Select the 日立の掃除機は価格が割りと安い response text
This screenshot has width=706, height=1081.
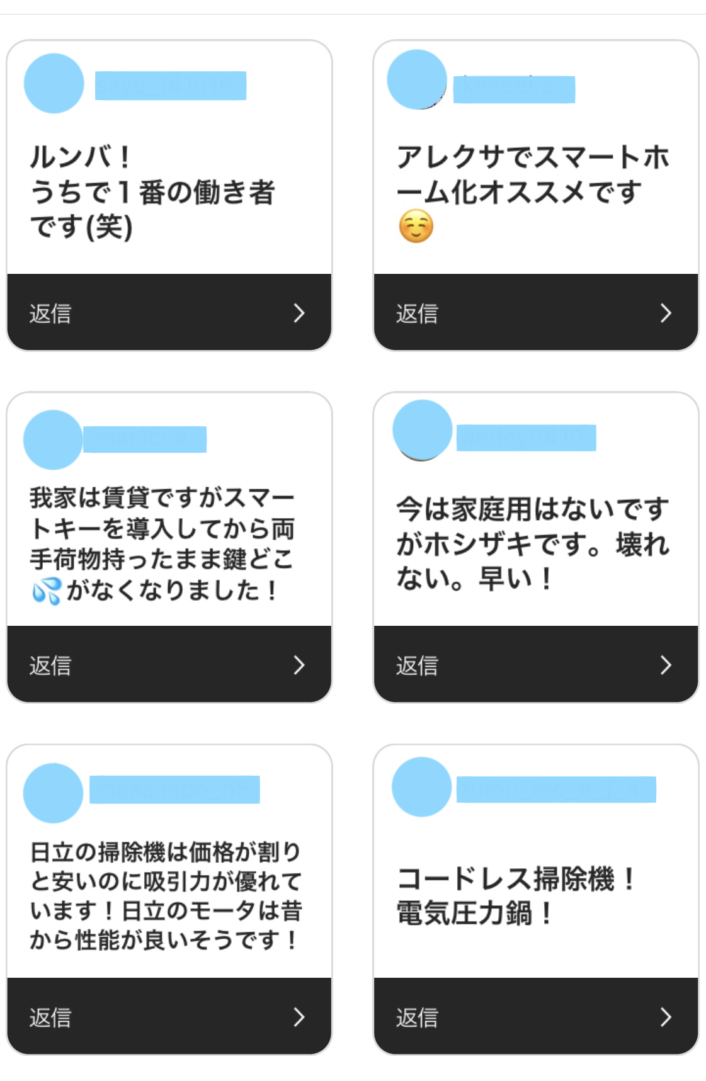tap(166, 895)
